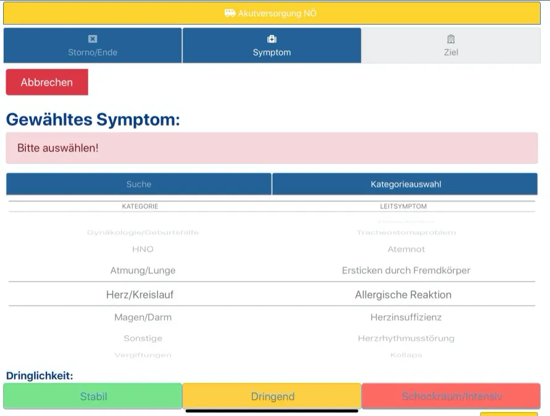The height and width of the screenshot is (416, 550).
Task: Switch to Kategorieauswahl mode
Action: coord(406,184)
